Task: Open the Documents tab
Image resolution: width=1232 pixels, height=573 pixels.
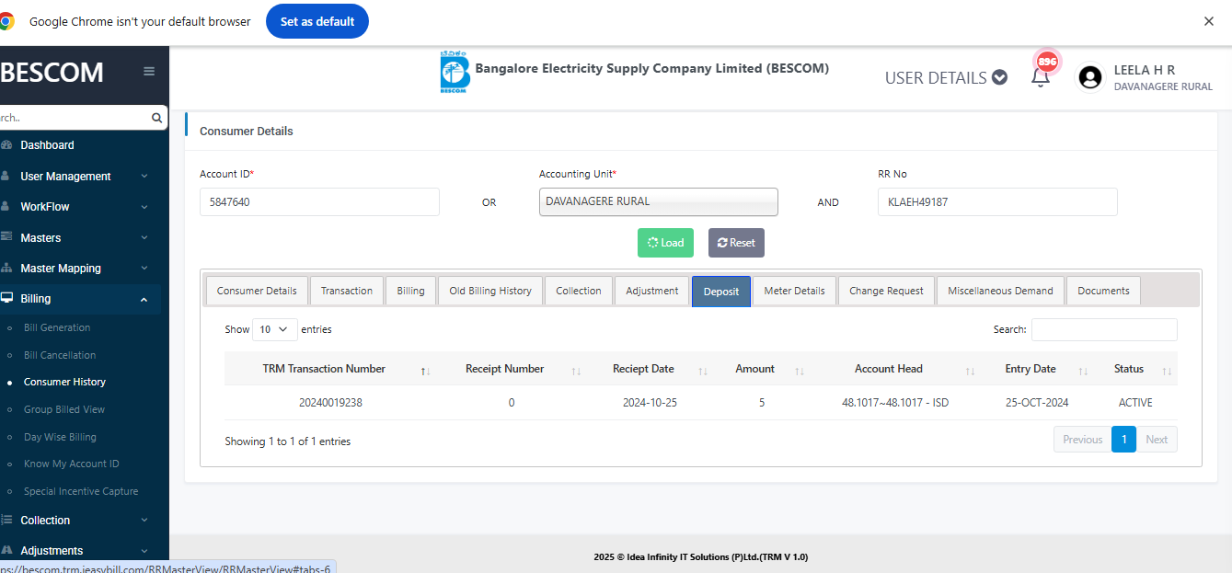Action: coord(1103,291)
